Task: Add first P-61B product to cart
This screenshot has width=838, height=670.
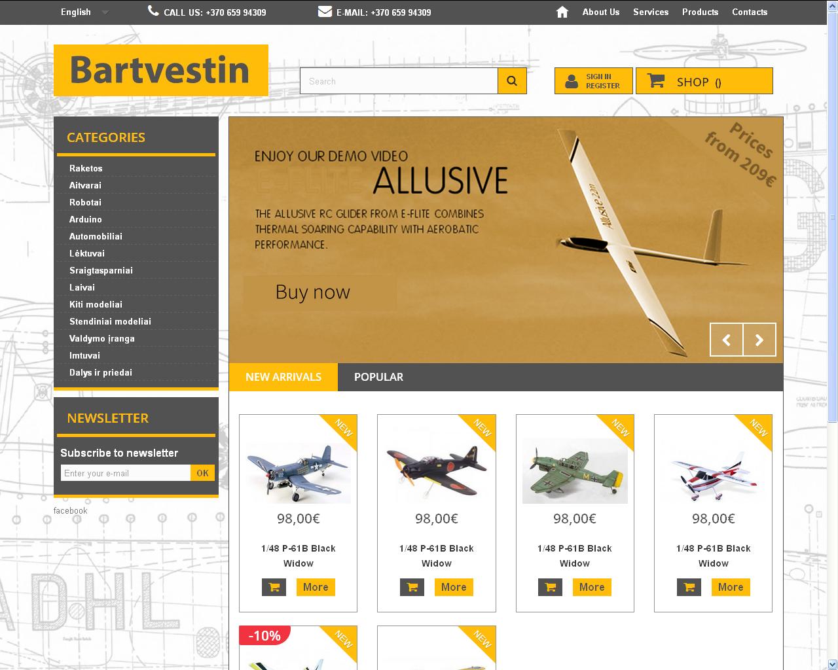Action: click(274, 587)
